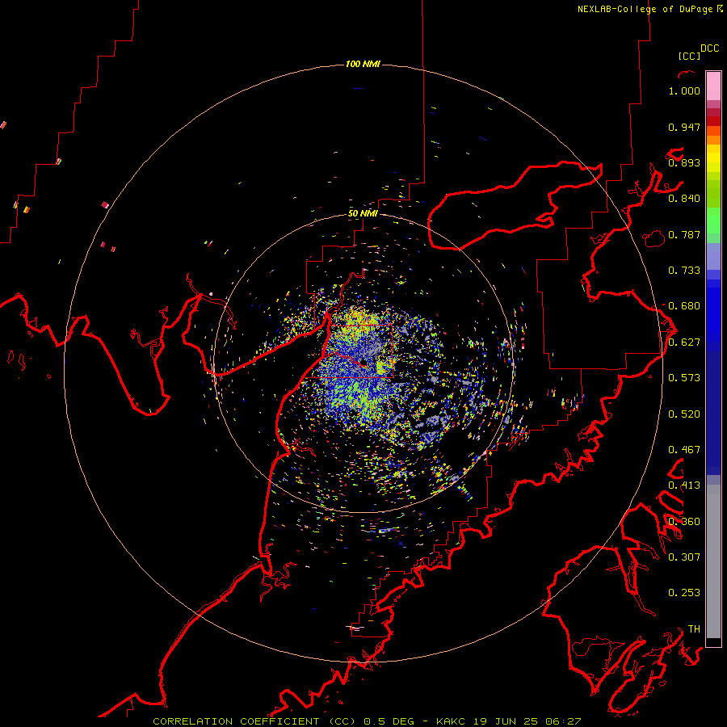The width and height of the screenshot is (727, 727).
Task: Click the 0.253 legend value
Action: 684,593
